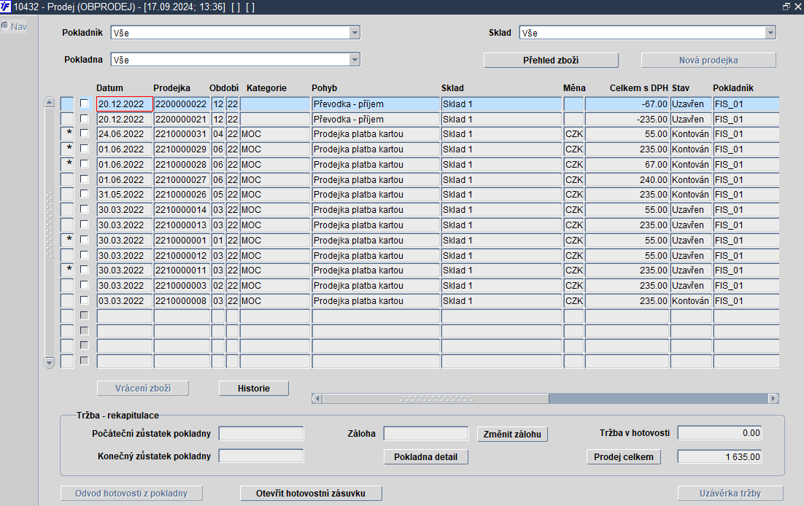
Task: Check the box for sale 2200000022
Action: point(84,104)
